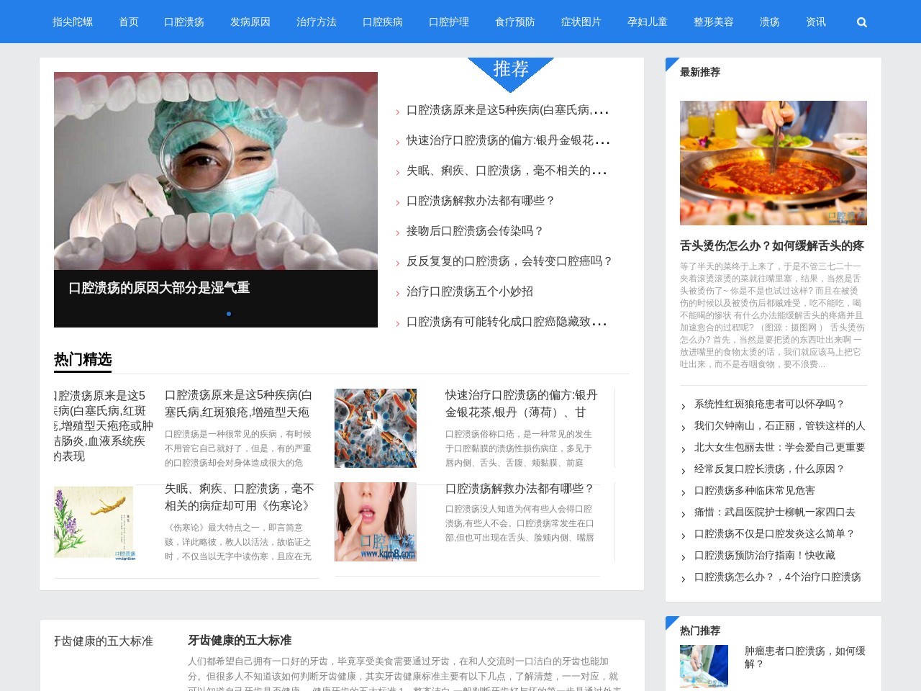This screenshot has width=921, height=691.
Task: Select the 整形美容 nav item
Action: coord(713,22)
